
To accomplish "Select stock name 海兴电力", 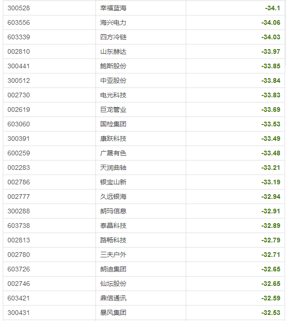I will point(113,22).
